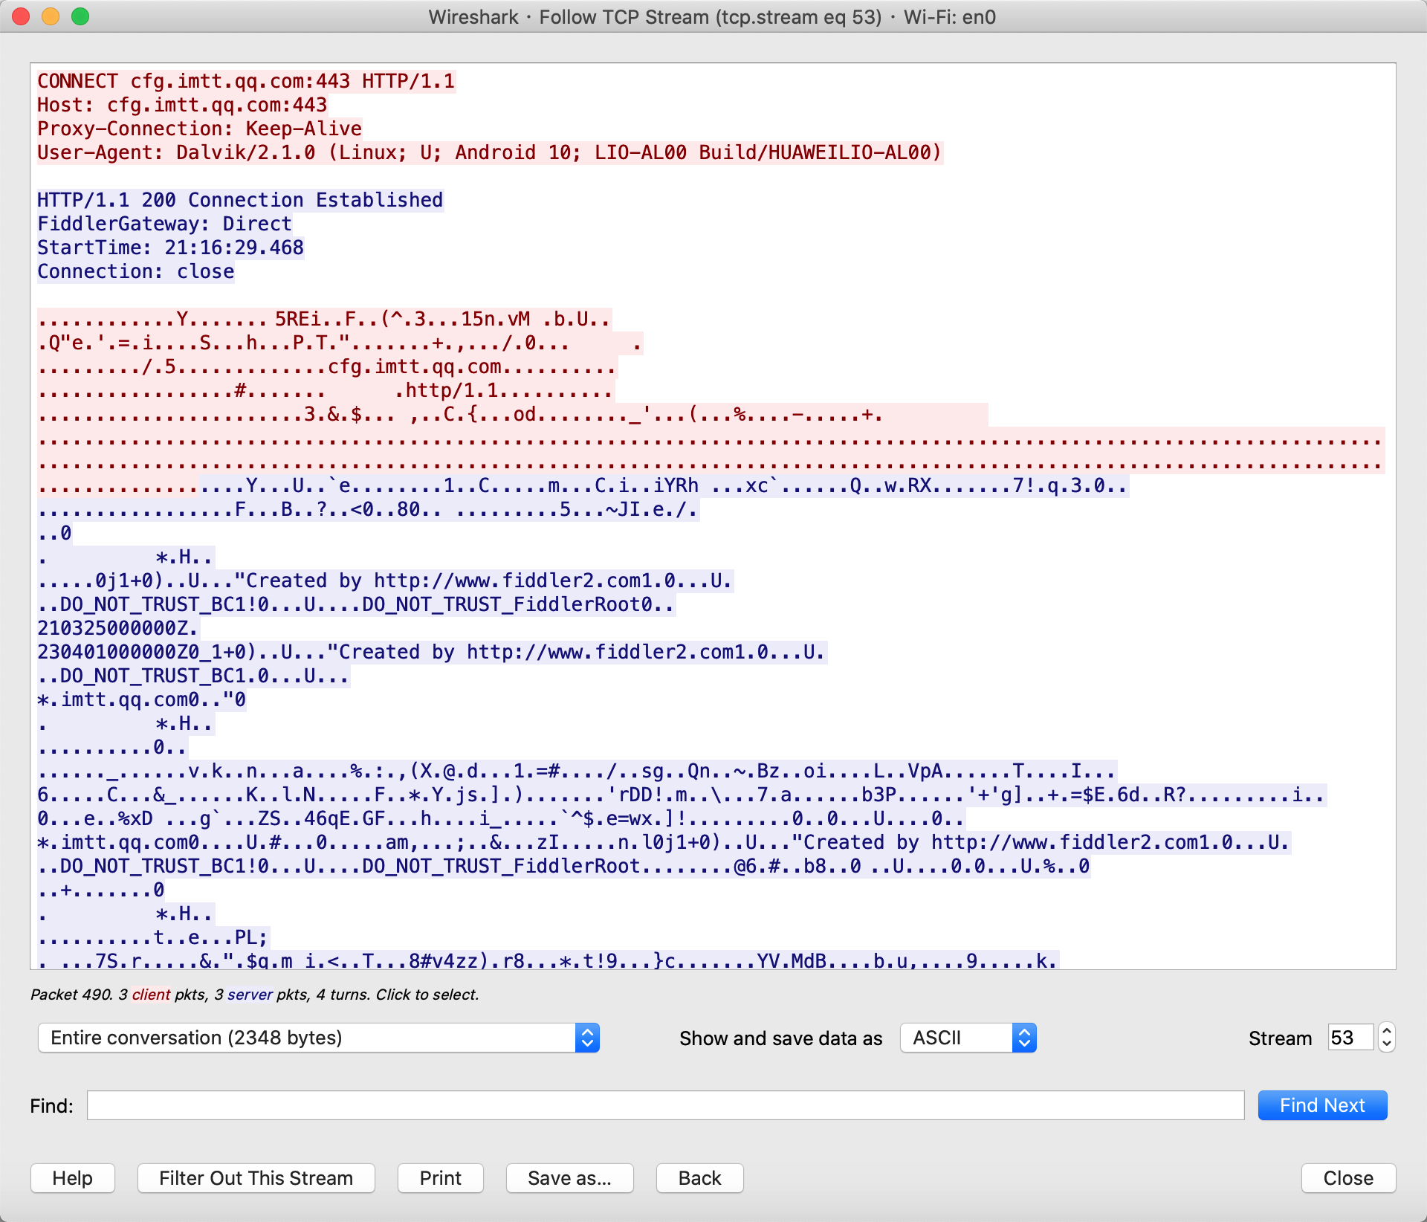Focus the Stream number field
Screen dimensions: 1427x1222
tap(1349, 1038)
